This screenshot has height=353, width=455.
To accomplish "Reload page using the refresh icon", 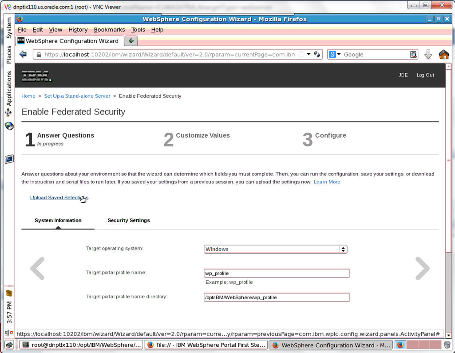I will (317, 54).
